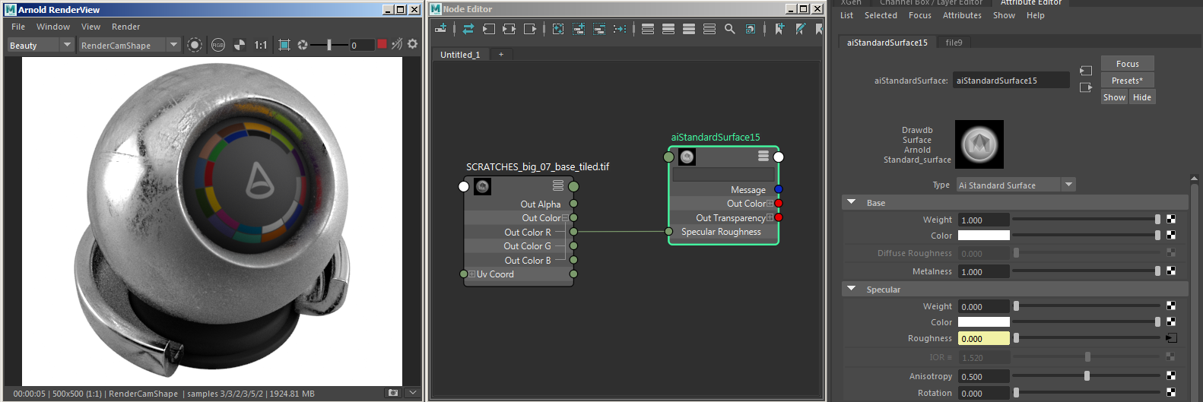Toggle map button for Specular Weight
Screen dimensions: 1203x402
point(1171,306)
